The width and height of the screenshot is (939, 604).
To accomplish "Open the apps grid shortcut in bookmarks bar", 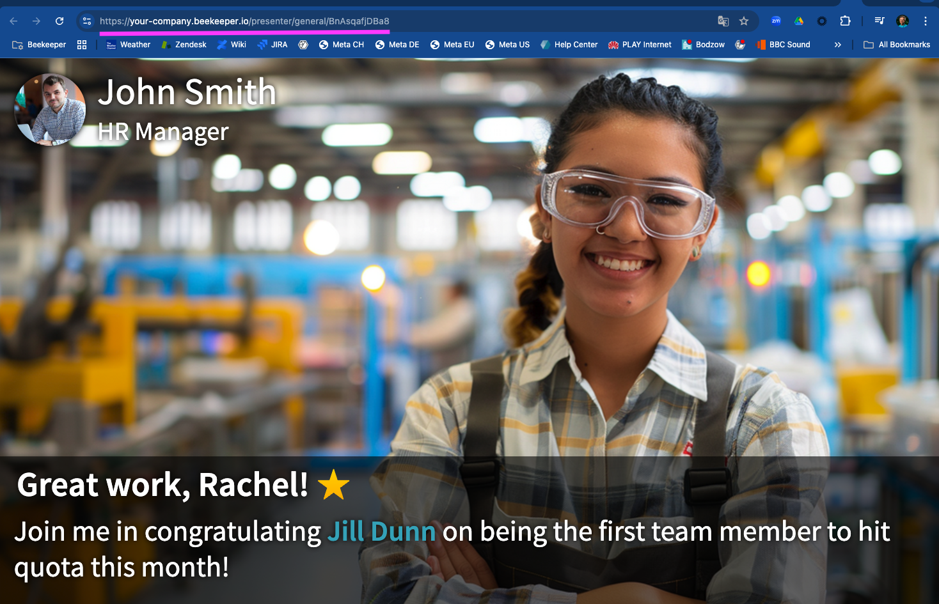I will [82, 45].
